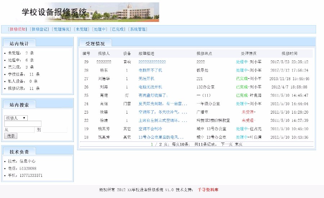
Task: Click phone number 51320088
Action: 28,169
